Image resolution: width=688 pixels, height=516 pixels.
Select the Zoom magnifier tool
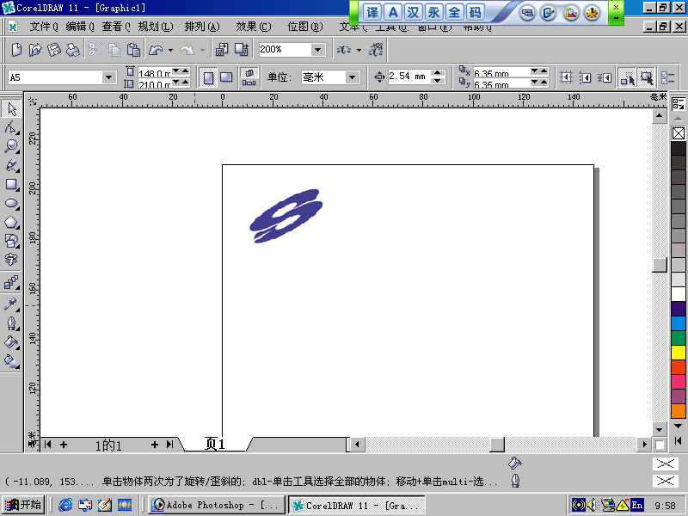tap(11, 146)
